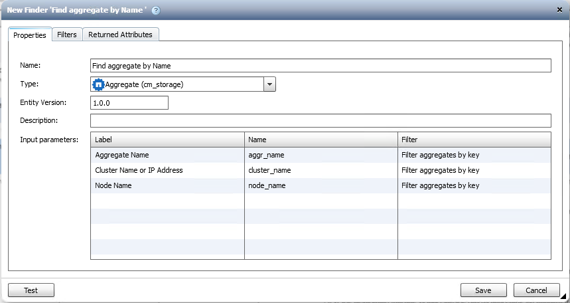Close the New Finder dialog
Image resolution: width=570 pixels, height=303 pixels.
tap(561, 11)
